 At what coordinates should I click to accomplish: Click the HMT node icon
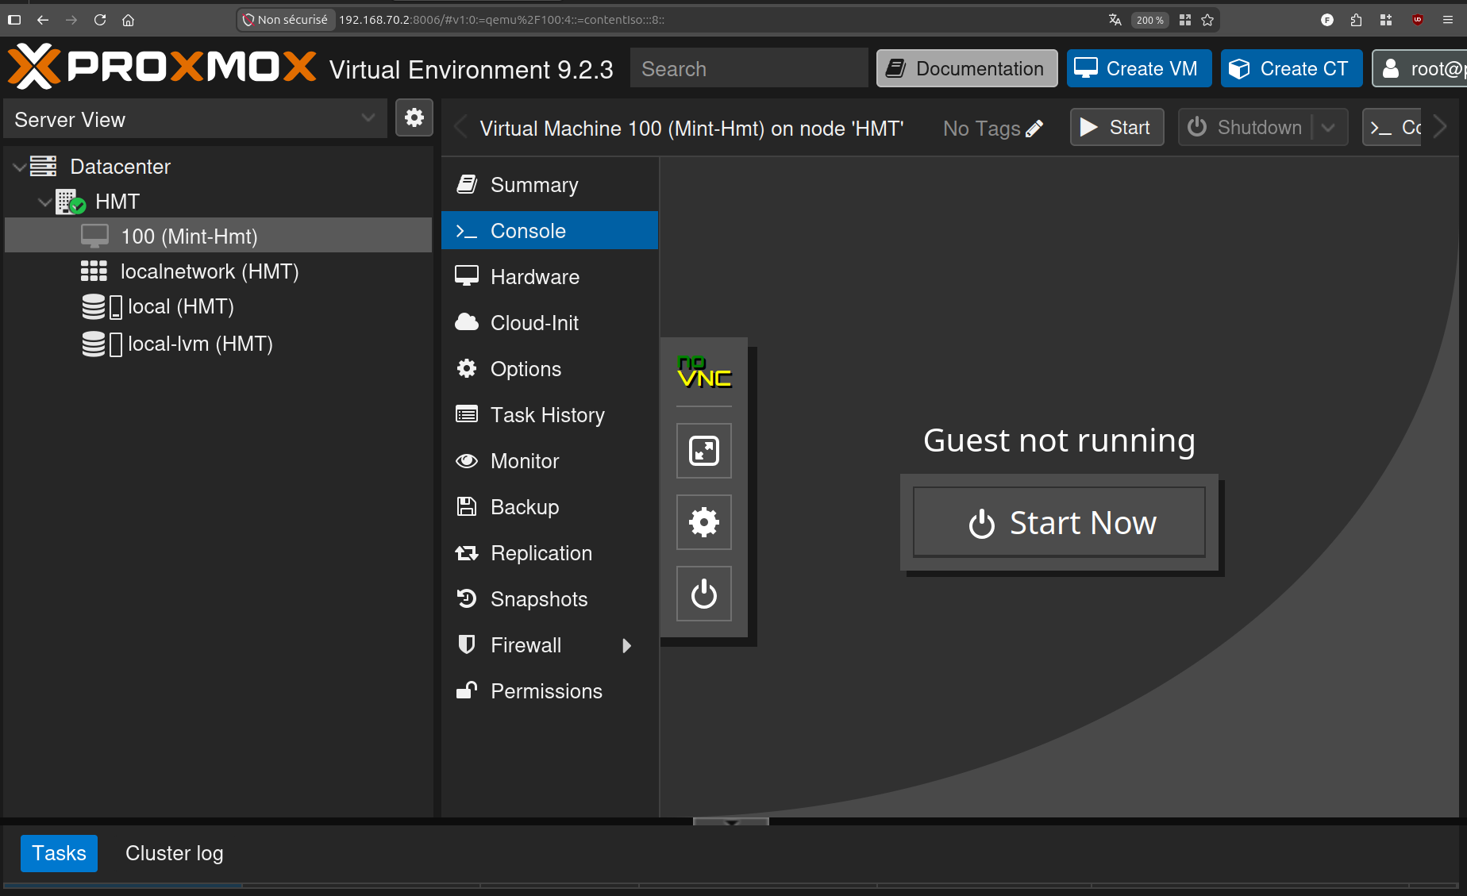point(70,202)
